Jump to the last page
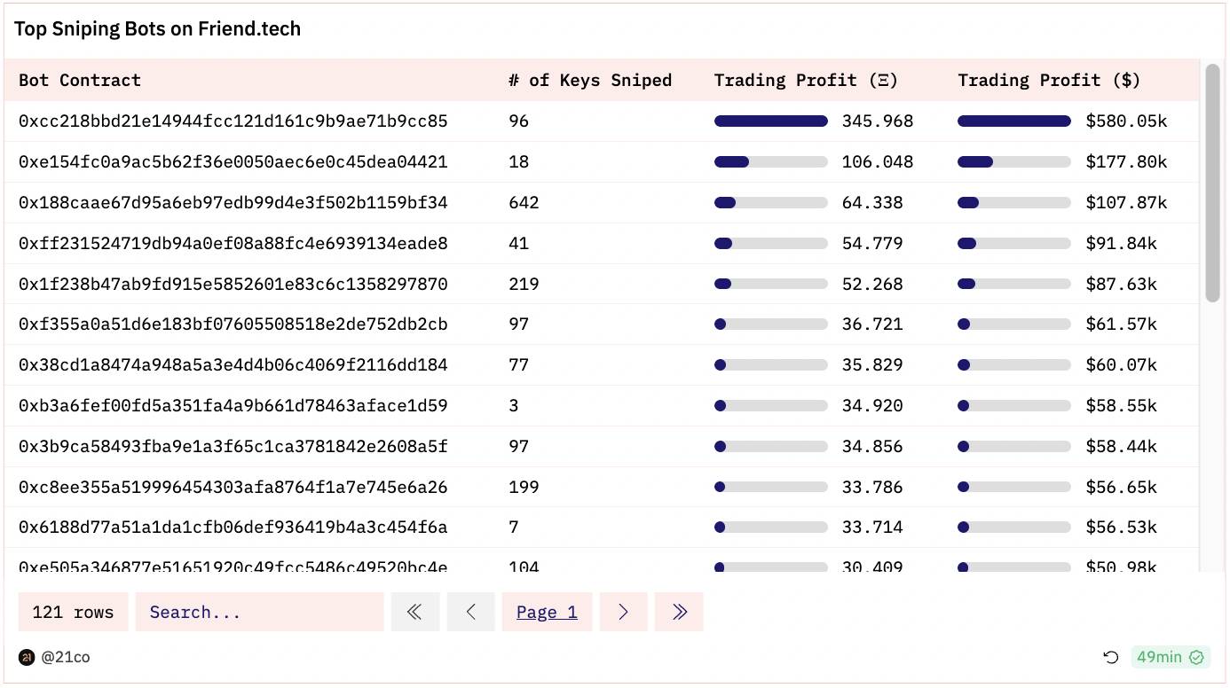The height and width of the screenshot is (688, 1230). point(679,612)
